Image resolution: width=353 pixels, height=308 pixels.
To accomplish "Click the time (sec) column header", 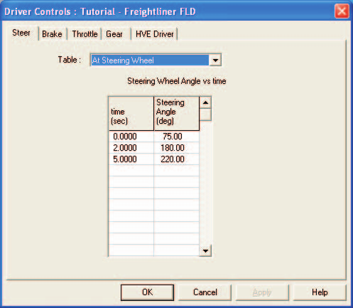I will coord(131,114).
